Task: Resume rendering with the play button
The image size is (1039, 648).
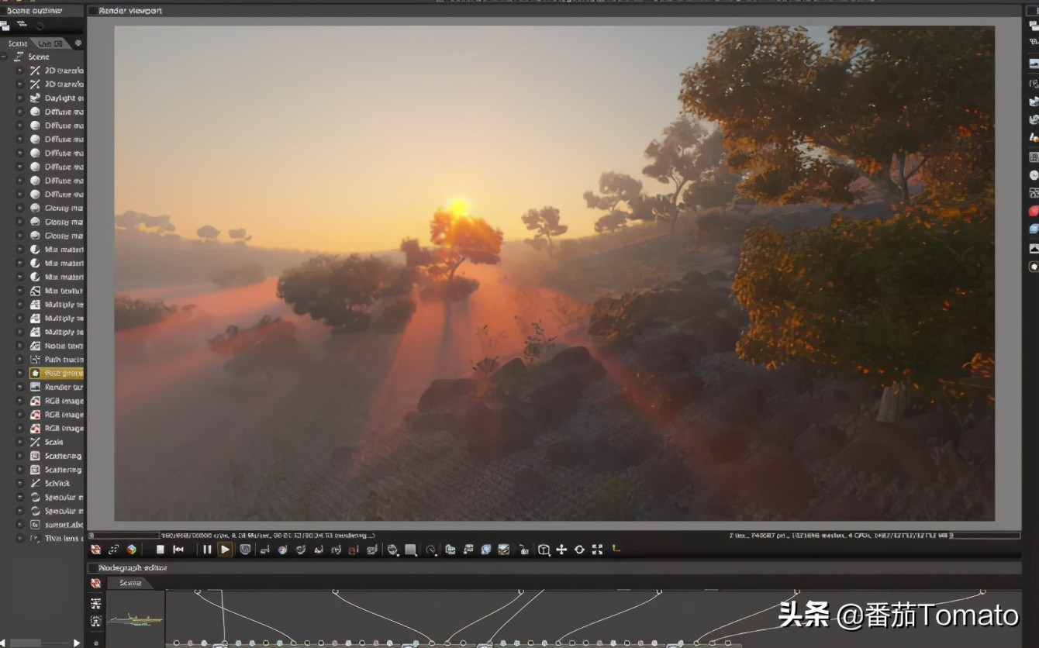Action: tap(224, 550)
